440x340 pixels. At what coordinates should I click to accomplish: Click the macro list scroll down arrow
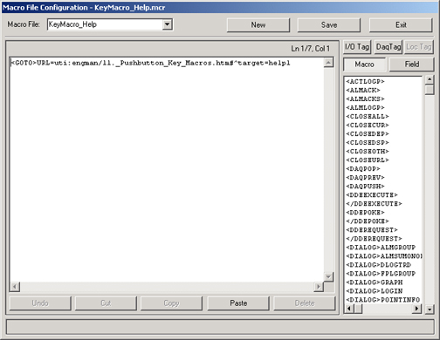coord(430,309)
